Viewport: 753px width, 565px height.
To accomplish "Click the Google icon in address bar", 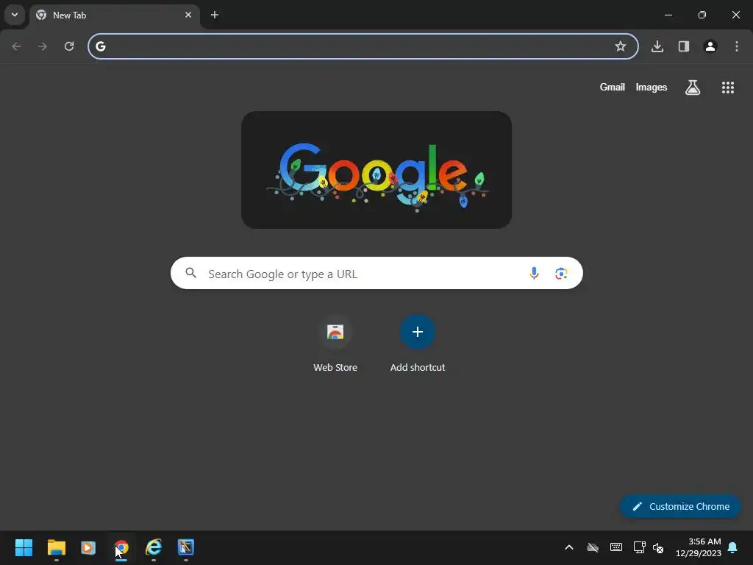I will click(100, 46).
